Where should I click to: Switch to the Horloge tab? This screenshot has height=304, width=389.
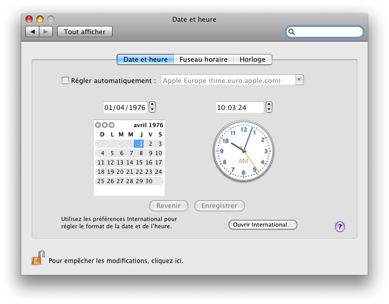[253, 60]
